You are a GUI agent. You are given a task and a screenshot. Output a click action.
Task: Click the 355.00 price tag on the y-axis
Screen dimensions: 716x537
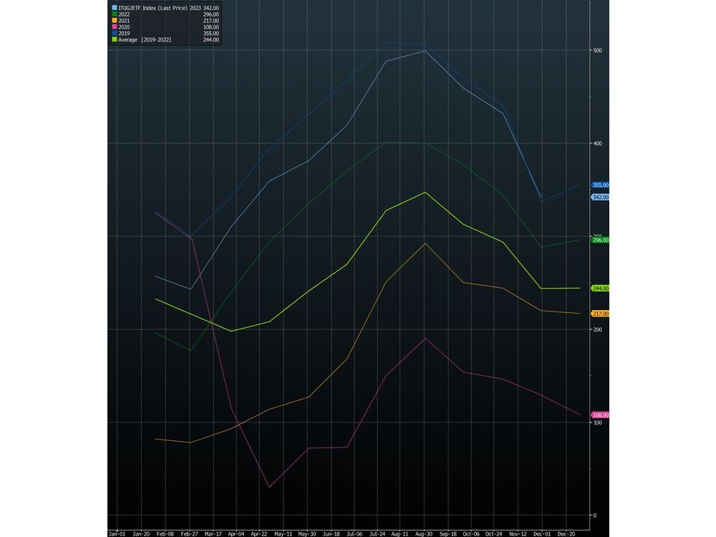(599, 185)
